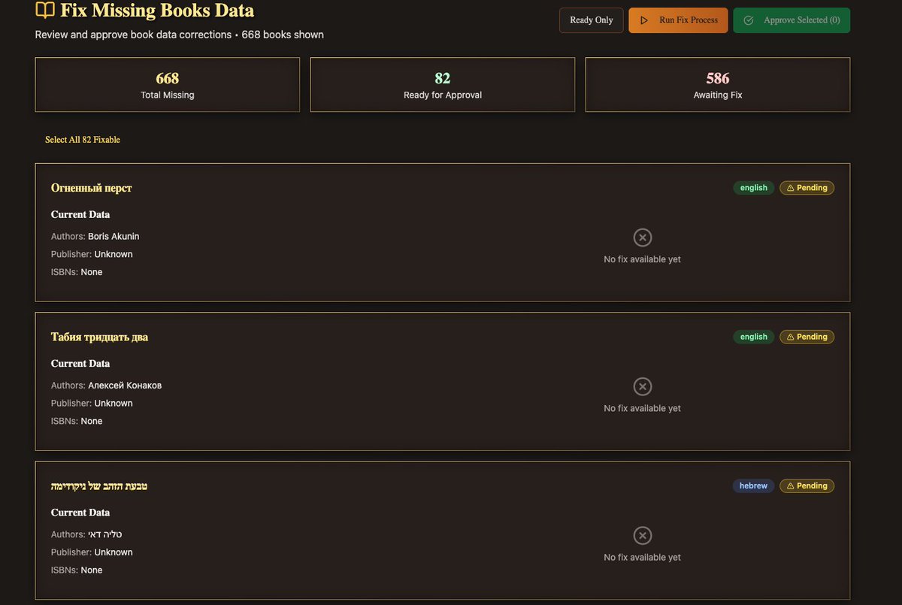Click No fix available yet in Табия тридцать два card
This screenshot has height=605, width=902.
coord(643,408)
